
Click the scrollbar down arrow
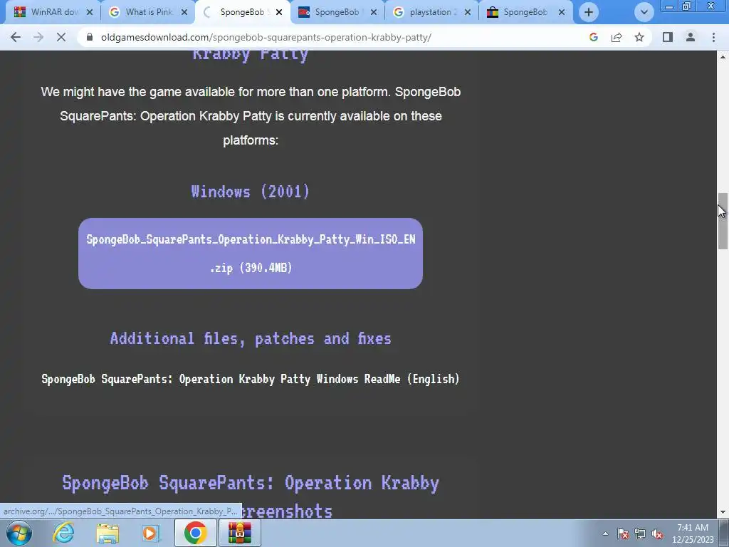click(723, 513)
